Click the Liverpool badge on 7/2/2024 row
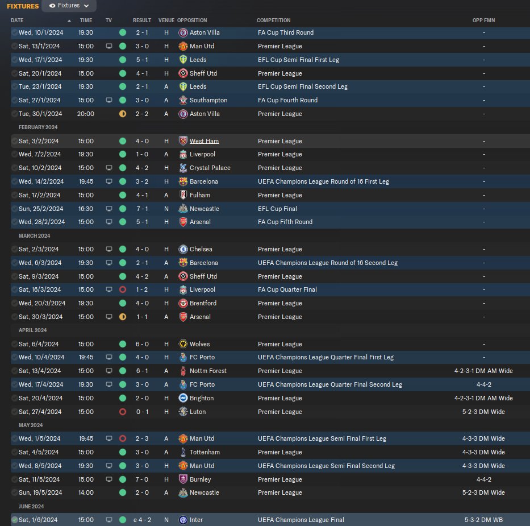The height and width of the screenshot is (526, 530). (183, 154)
